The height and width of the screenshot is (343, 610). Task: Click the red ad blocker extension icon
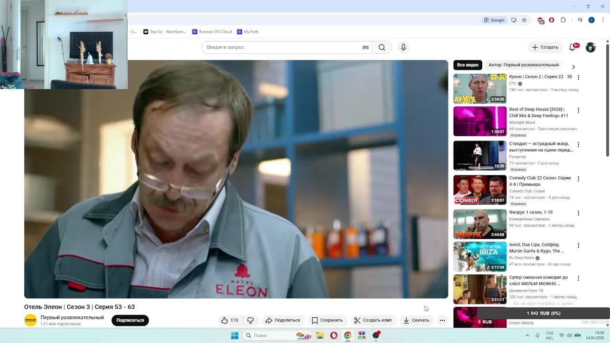pyautogui.click(x=551, y=20)
